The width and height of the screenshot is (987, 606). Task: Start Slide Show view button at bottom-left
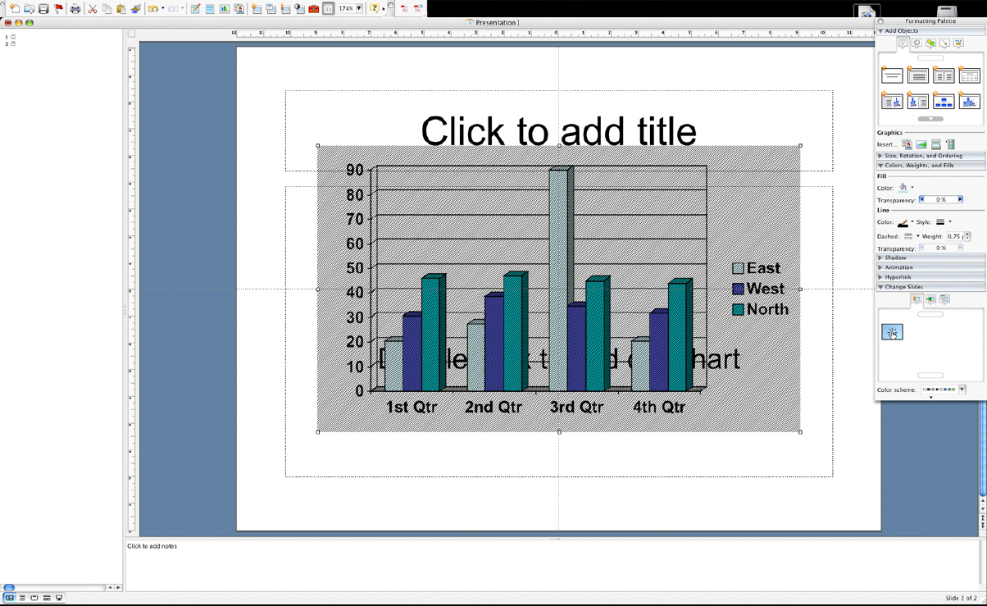[x=59, y=598]
